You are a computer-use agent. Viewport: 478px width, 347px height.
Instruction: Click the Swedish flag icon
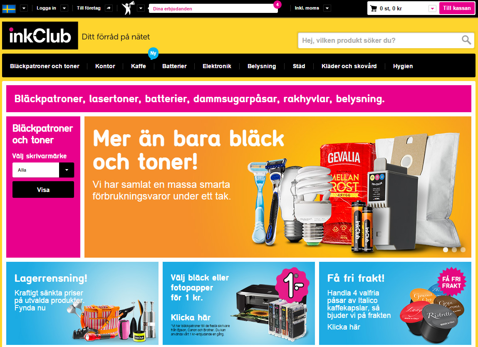click(x=9, y=9)
